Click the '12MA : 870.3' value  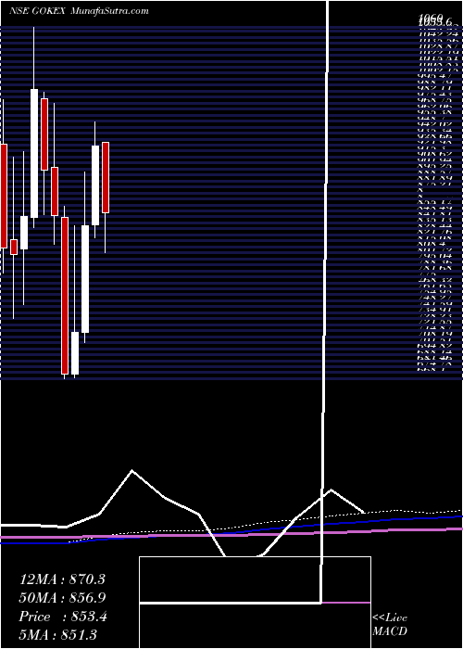click(x=62, y=579)
